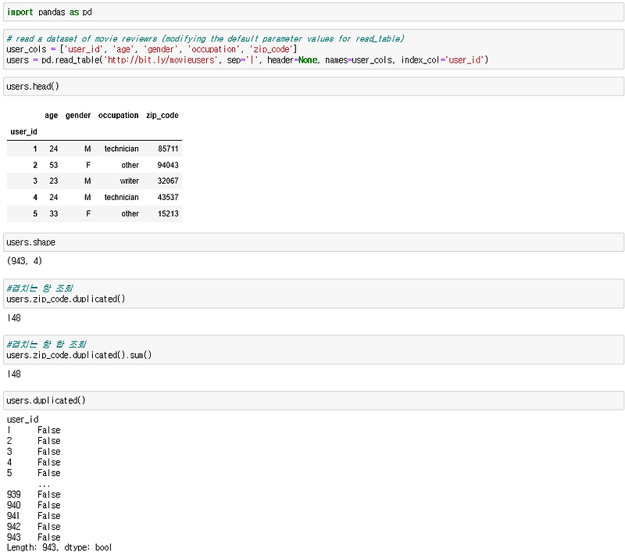Place cursor in users.zip_code.duplicated().sum() line
This screenshot has width=625, height=555.
click(x=79, y=355)
